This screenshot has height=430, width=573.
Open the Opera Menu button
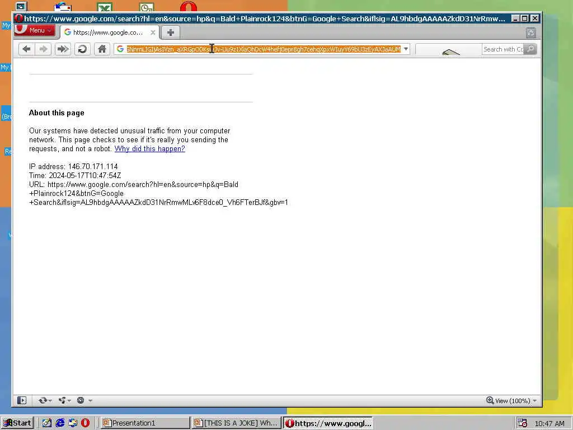pos(34,30)
